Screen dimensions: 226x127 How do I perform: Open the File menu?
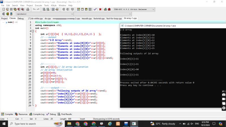[x=3, y=5]
